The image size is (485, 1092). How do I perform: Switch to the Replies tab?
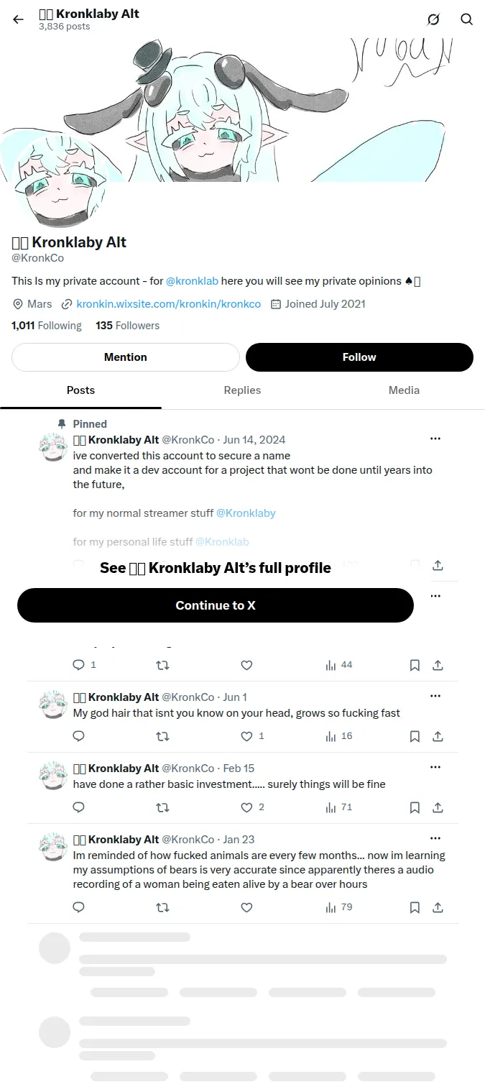242,390
